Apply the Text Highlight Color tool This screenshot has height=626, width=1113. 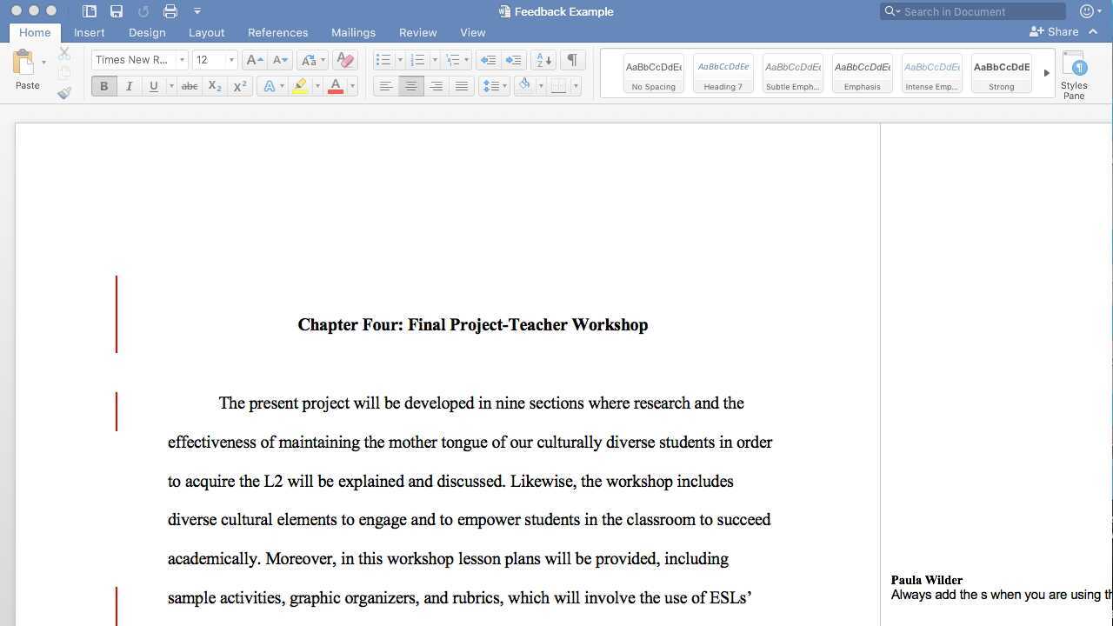tap(300, 85)
